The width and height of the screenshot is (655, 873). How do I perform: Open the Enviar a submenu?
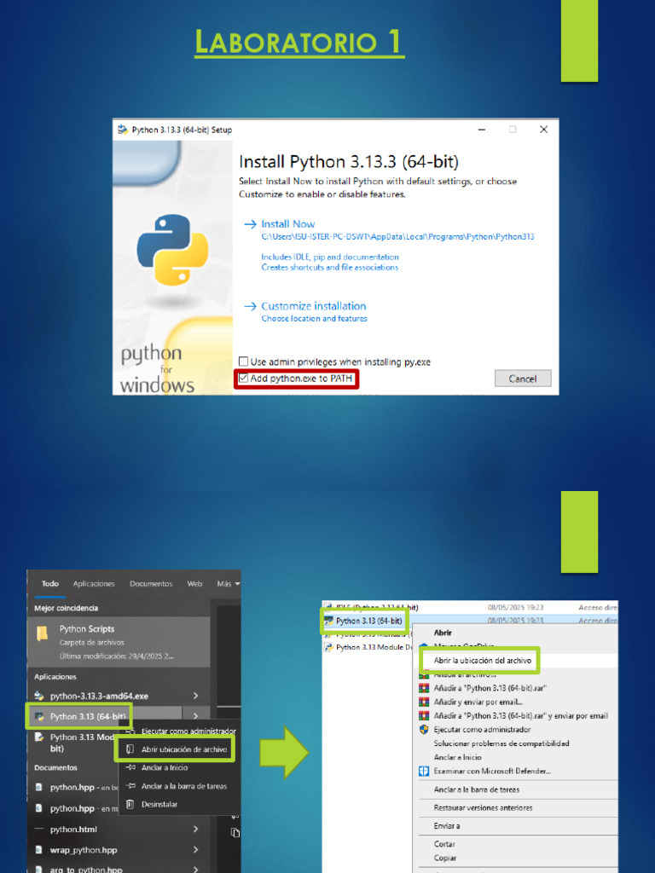click(447, 826)
